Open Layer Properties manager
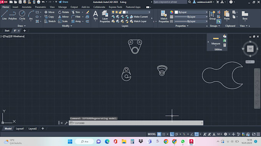 click(105, 16)
